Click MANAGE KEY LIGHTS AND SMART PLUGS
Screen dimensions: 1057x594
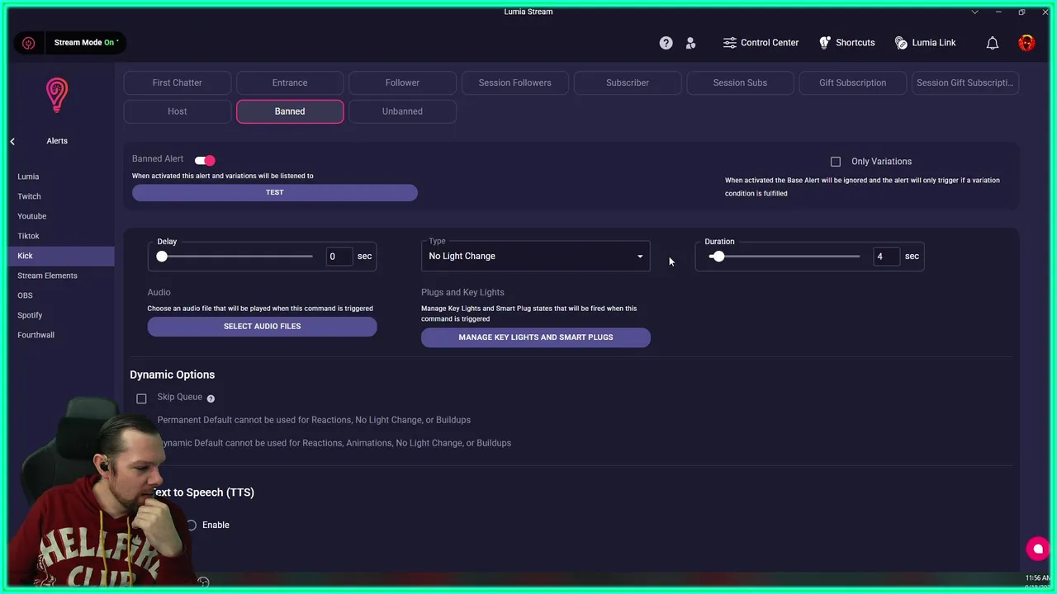536,337
